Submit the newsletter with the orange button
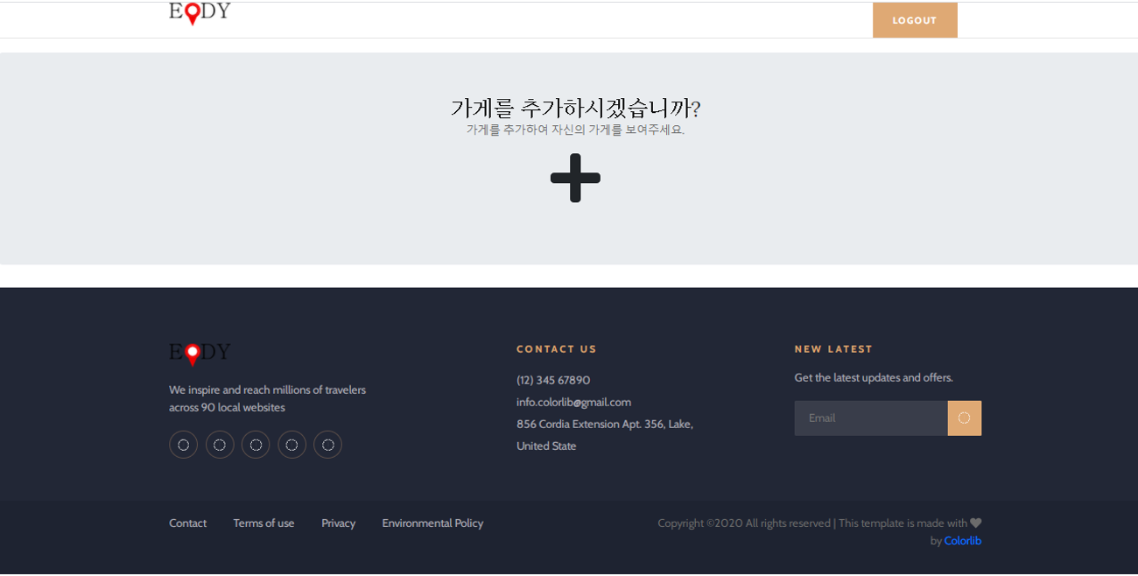This screenshot has height=576, width=1138. click(x=964, y=418)
